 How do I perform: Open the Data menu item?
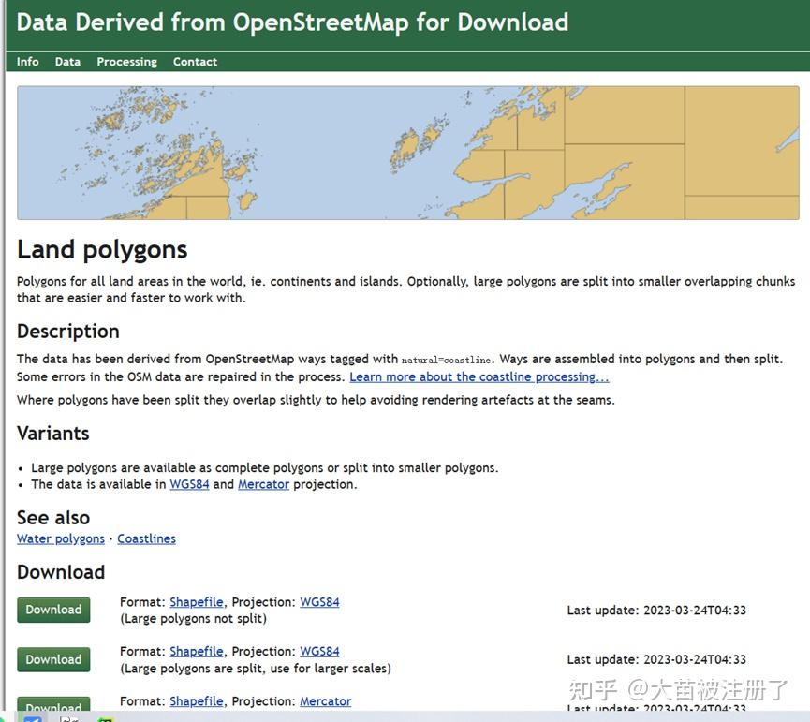(x=67, y=62)
